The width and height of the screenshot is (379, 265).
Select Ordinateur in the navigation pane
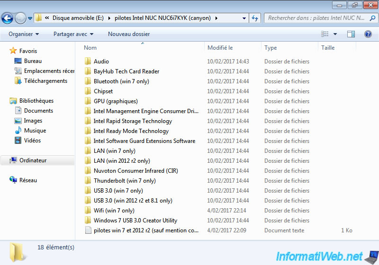point(38,160)
